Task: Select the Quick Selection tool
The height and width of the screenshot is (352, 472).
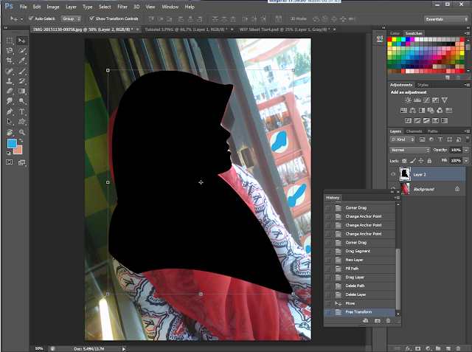Action: (x=21, y=51)
